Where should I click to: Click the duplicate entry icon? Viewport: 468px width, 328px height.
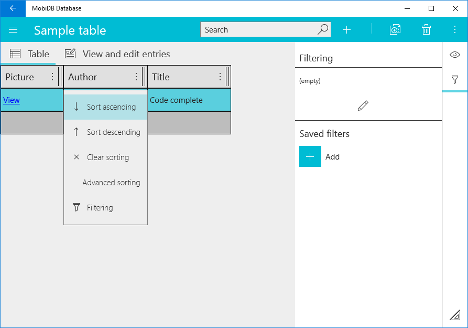click(395, 29)
